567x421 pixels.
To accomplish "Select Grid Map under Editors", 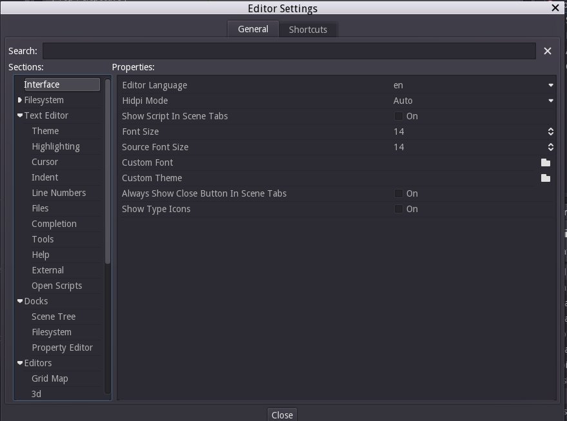I will pos(50,378).
